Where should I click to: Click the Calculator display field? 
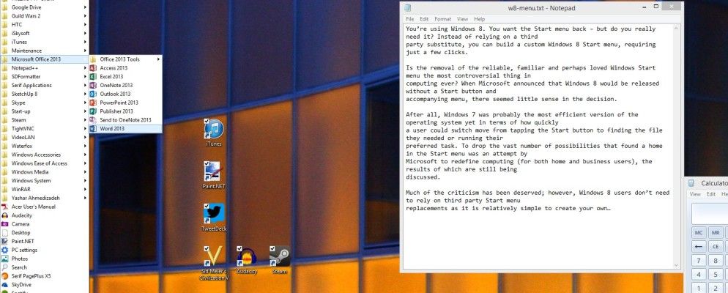tap(710, 214)
